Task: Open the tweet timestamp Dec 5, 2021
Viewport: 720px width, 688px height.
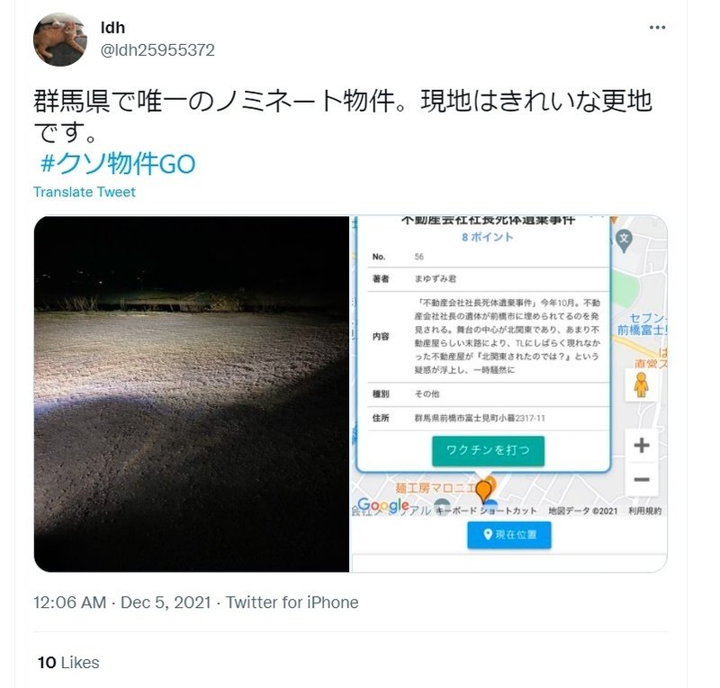Action: point(121,602)
